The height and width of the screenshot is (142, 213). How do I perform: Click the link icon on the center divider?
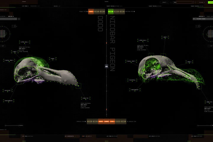(x=106, y=67)
